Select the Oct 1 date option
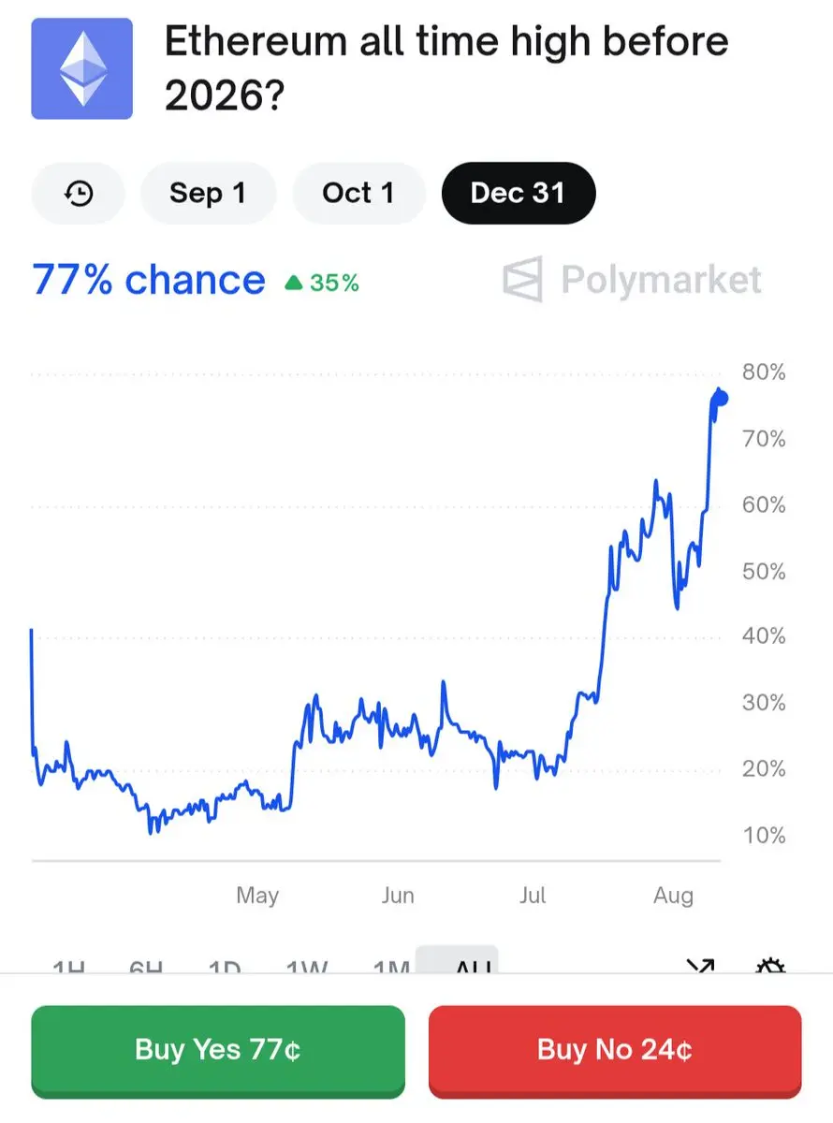This screenshot has height=1123, width=833. (x=358, y=194)
